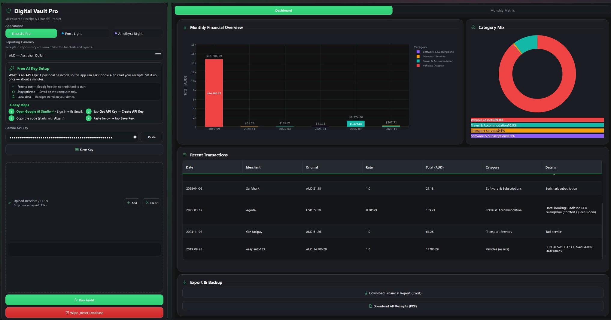This screenshot has width=611, height=320.
Task: Click the paperclip icon beside Upload Receipts
Action: click(10, 203)
